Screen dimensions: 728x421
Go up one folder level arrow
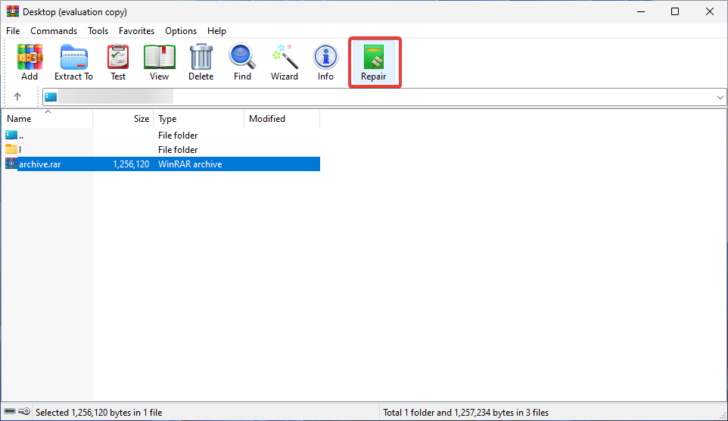coord(17,97)
